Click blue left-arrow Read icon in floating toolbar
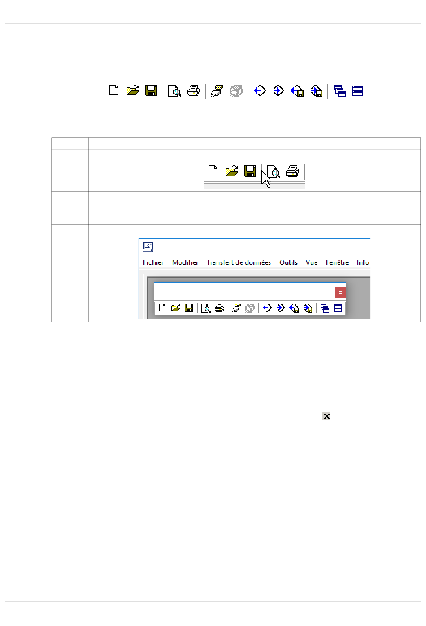 pos(267,308)
